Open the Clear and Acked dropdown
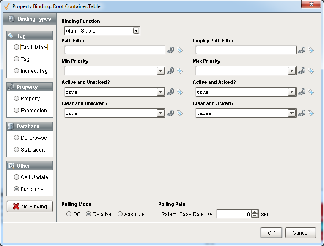This screenshot has height=246, width=324. (292, 113)
